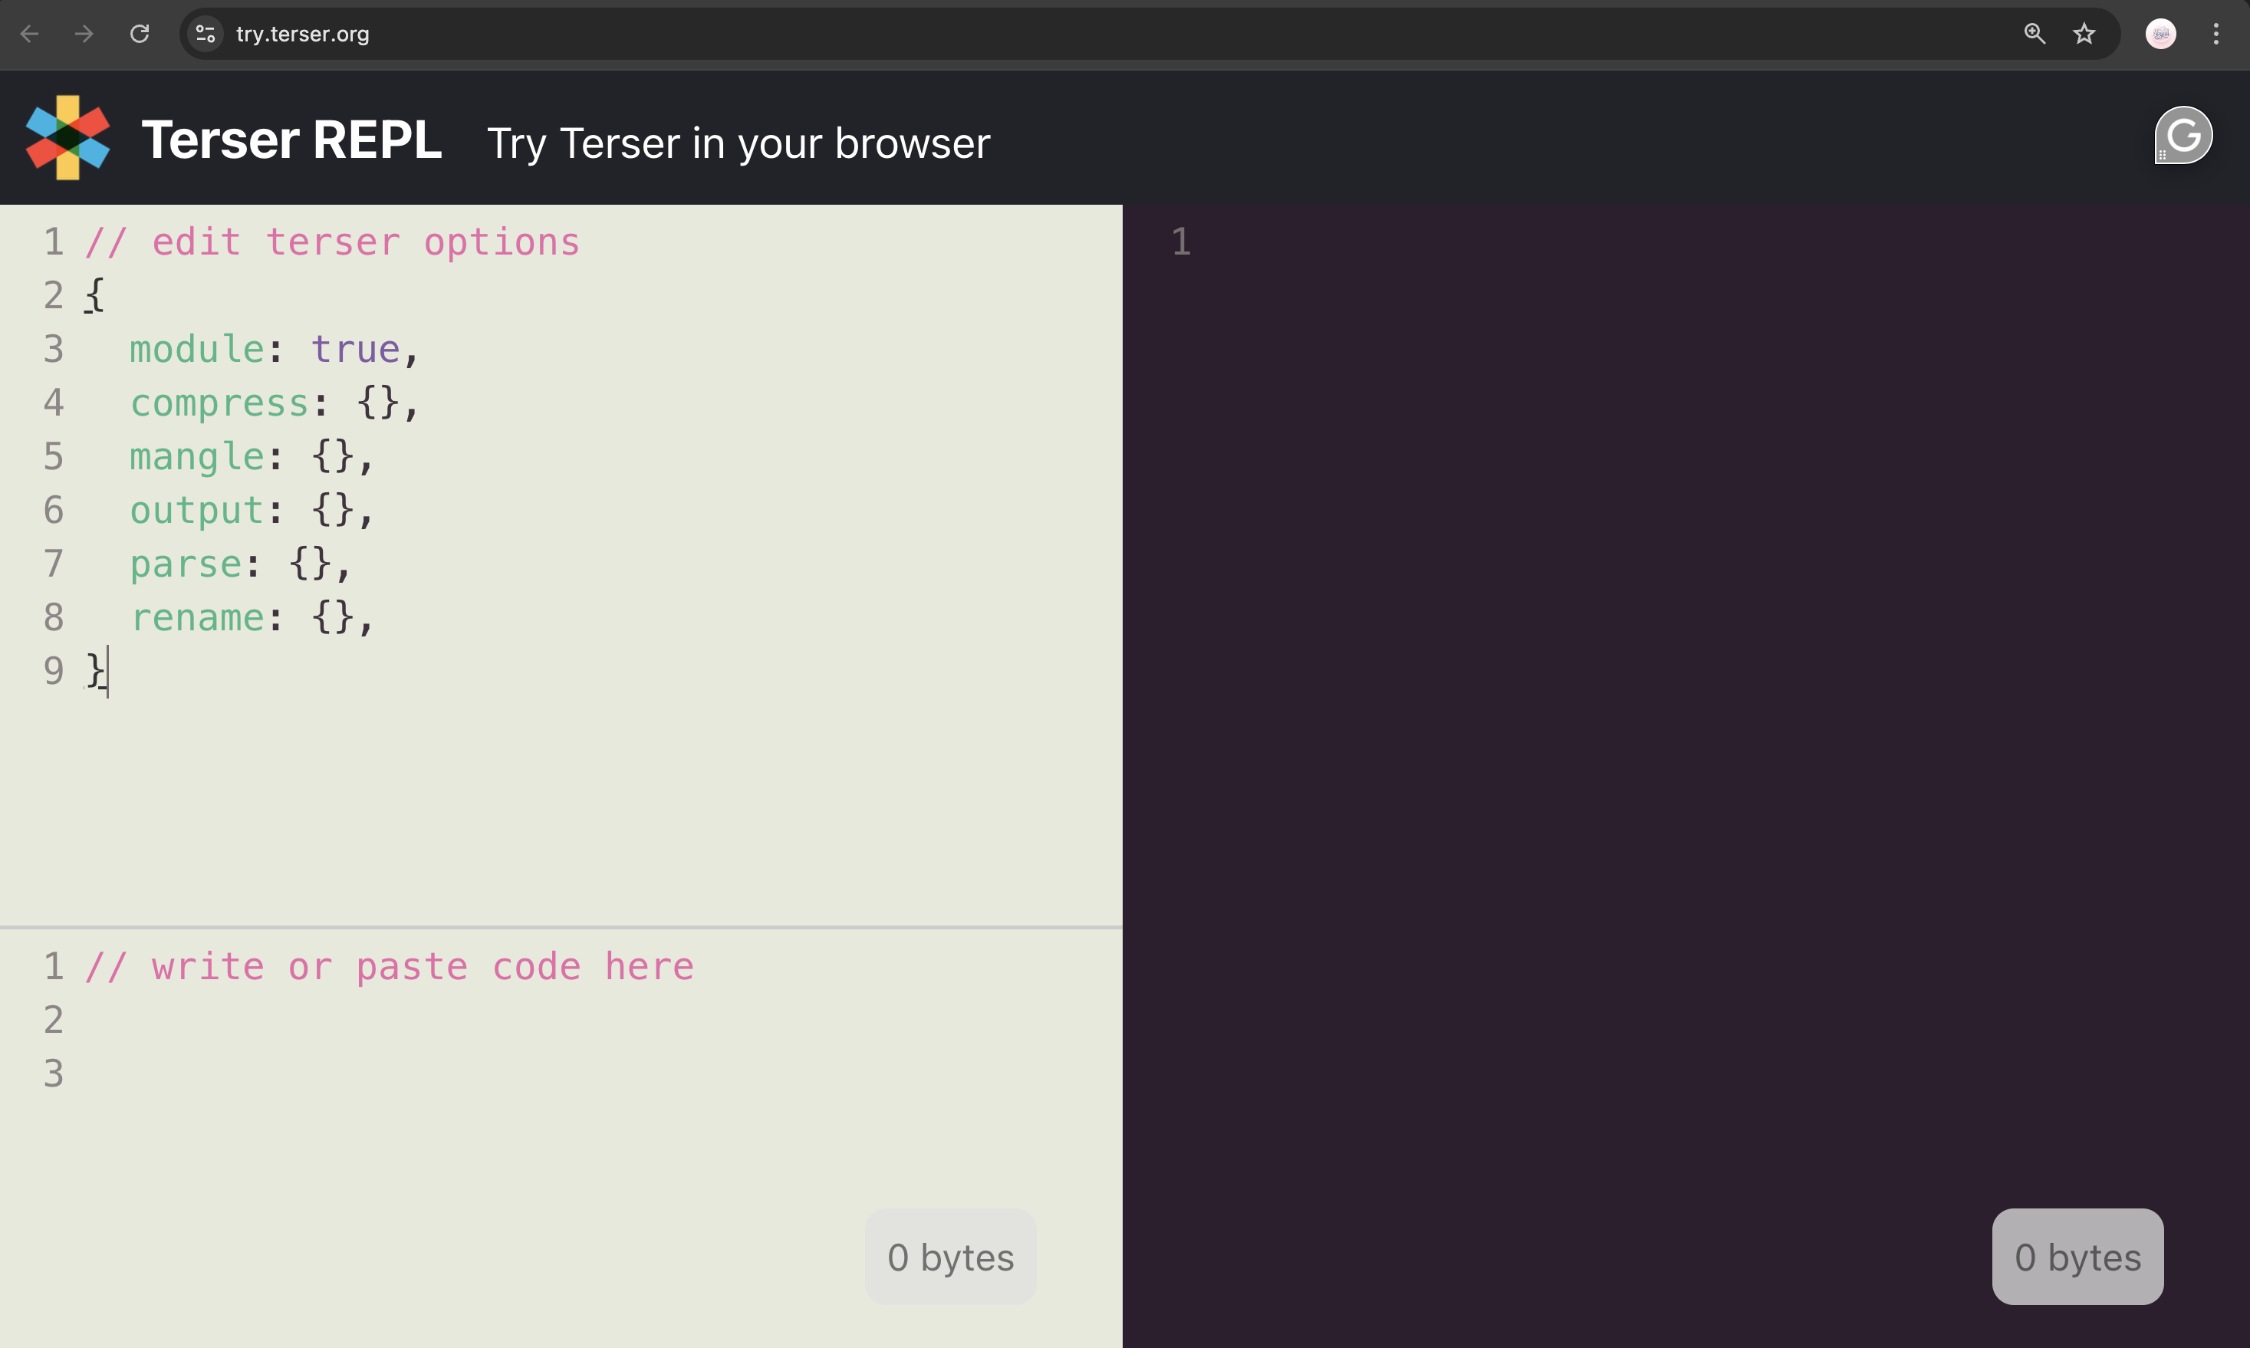Viewport: 2250px width, 1348px height.
Task: Click the '// edit terser options' comment line
Action: [333, 242]
